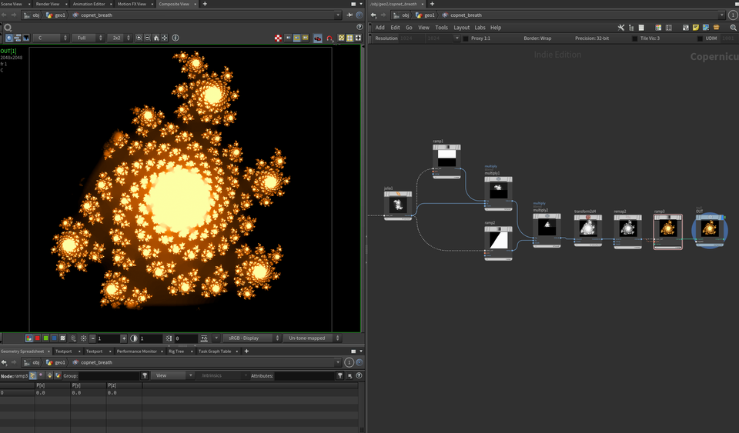
Task: Click the red channel display square
Action: 37,338
